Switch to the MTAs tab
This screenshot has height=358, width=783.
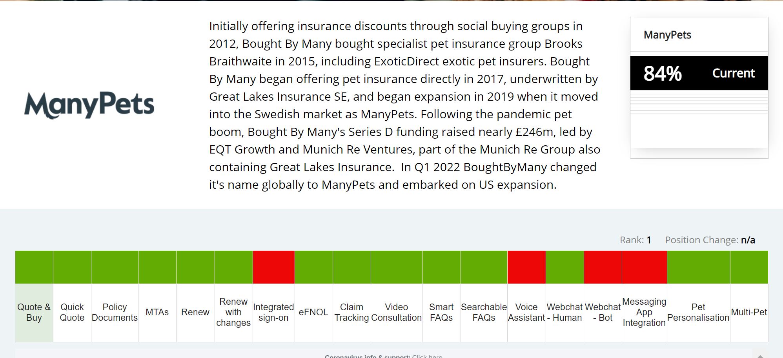tap(157, 312)
